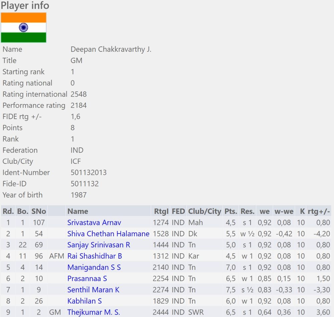Click the Name column header in table
334x317 pixels.
[x=78, y=211]
